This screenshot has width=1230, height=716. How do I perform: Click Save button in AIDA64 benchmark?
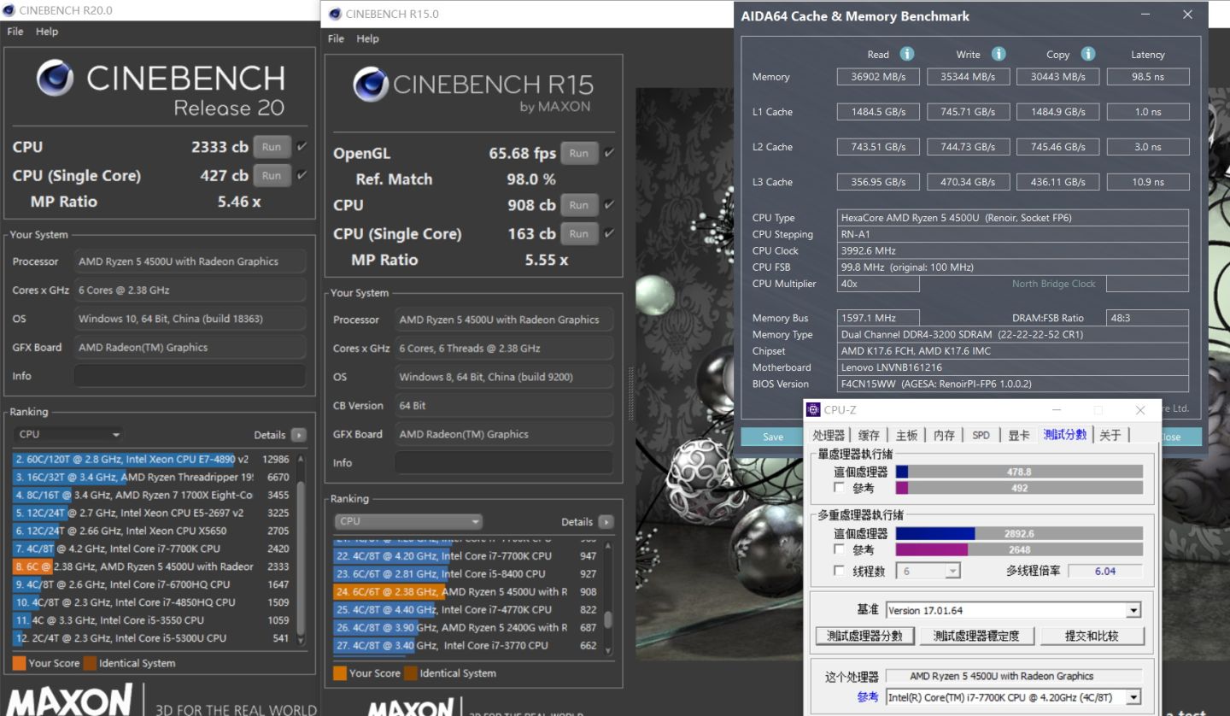click(x=773, y=437)
